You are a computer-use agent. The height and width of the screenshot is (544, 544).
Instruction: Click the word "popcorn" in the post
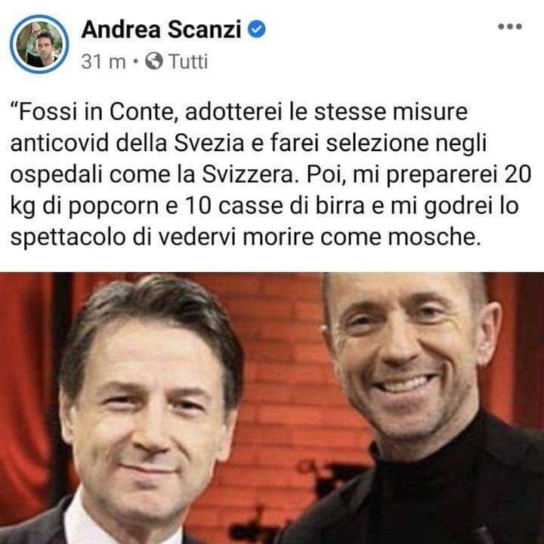coord(113,207)
